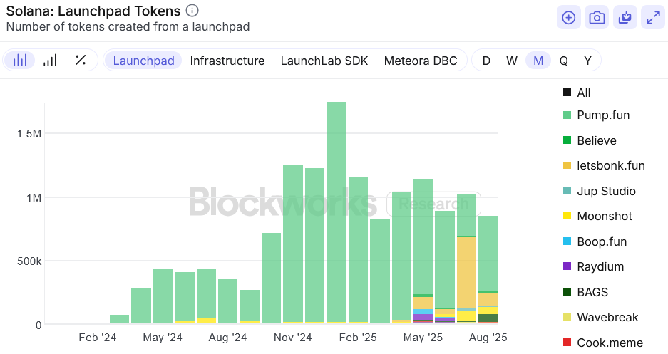Set interval to quarterly (Q)
The image size is (668, 354).
(x=563, y=61)
